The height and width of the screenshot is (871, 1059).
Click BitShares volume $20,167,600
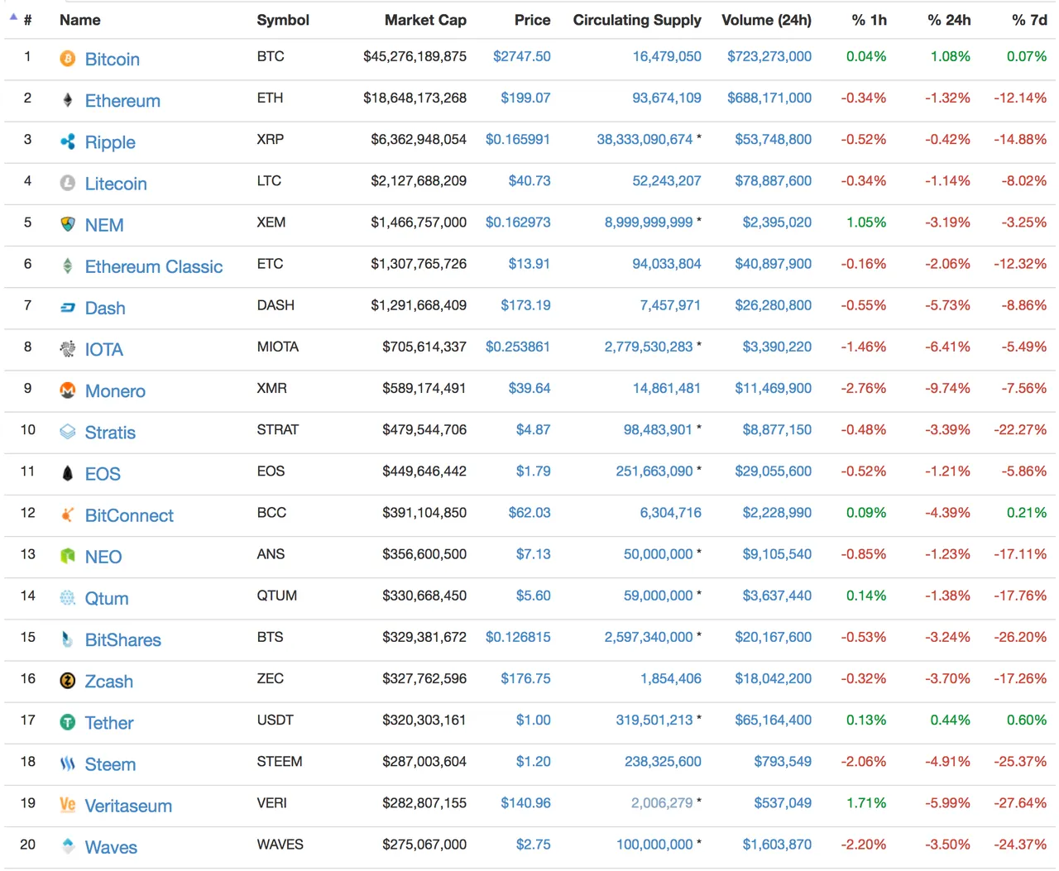pyautogui.click(x=773, y=637)
